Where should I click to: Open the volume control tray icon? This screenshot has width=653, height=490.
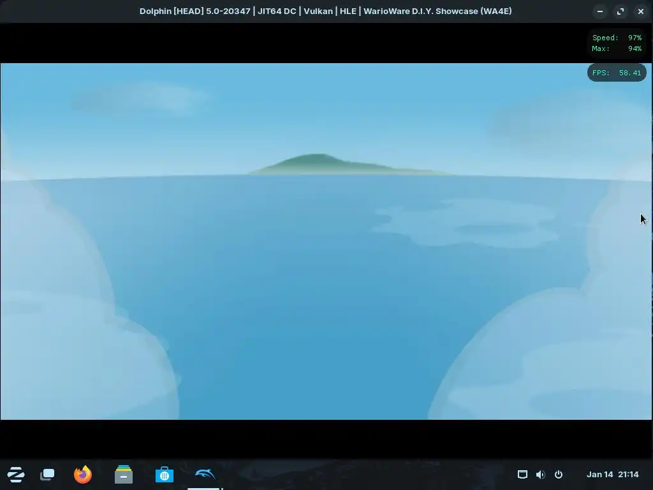(x=541, y=474)
